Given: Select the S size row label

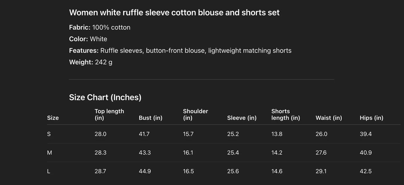Looking at the screenshot, I should [49, 134].
